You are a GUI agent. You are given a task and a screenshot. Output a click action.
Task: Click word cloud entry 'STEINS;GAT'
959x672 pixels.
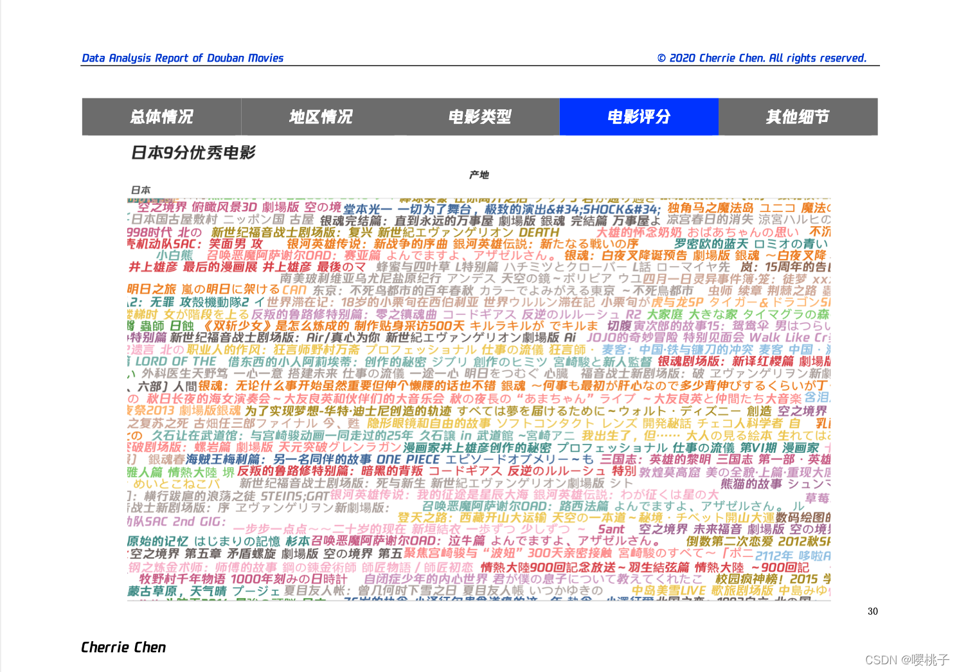pos(294,496)
